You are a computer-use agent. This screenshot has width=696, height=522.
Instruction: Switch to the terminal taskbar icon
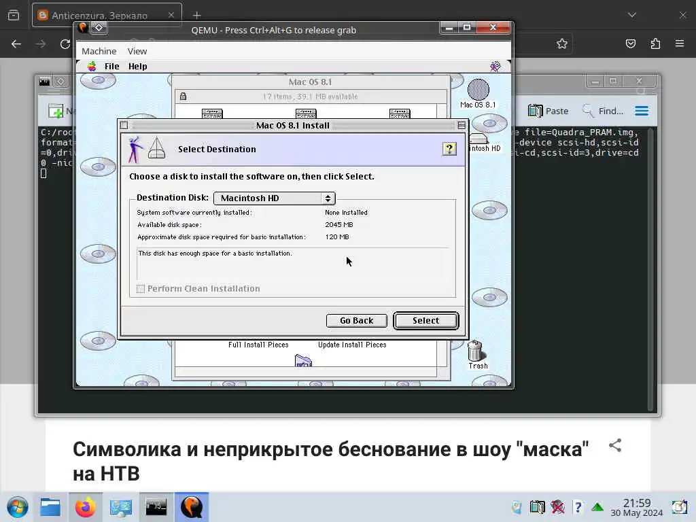[x=156, y=507]
